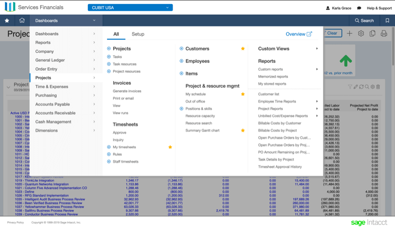Click the Search button

[x=364, y=21]
